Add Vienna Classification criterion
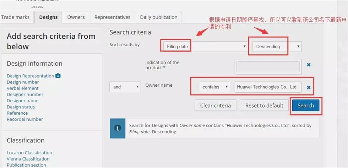The image size is (348, 168). pos(28,159)
